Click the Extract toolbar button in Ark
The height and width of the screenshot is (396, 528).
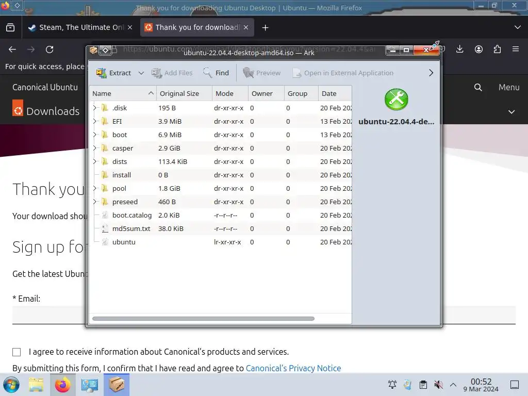coord(113,73)
